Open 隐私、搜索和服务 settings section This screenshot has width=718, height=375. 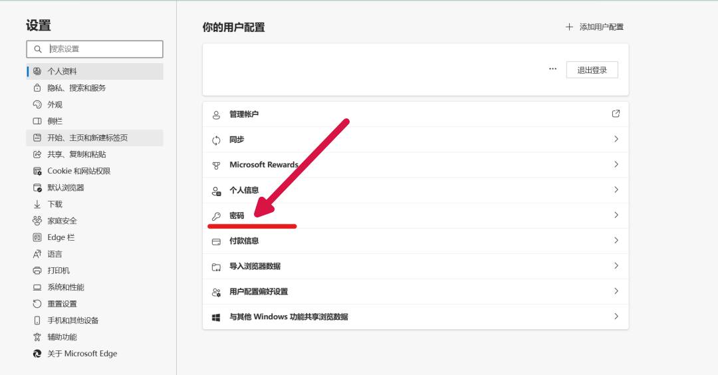click(x=95, y=88)
